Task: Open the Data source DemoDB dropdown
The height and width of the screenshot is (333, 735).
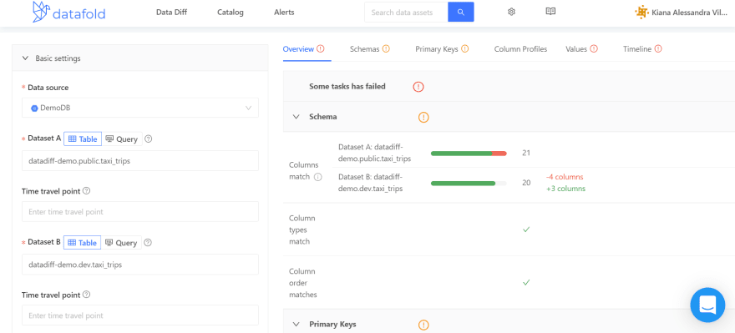Action: (x=140, y=108)
